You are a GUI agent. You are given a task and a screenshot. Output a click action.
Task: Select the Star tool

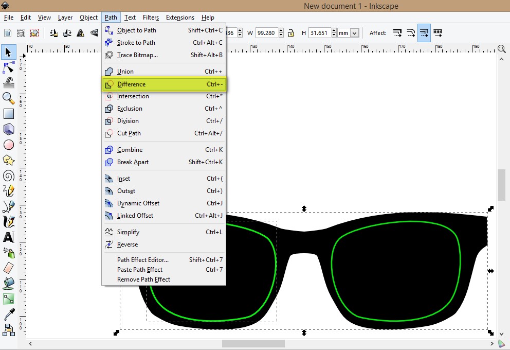(x=8, y=160)
